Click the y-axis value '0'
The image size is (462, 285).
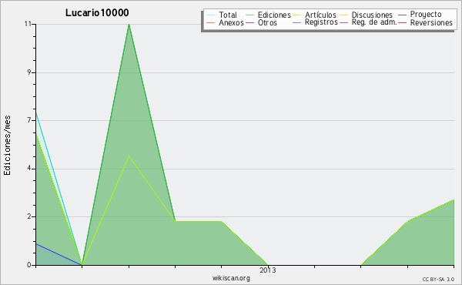click(29, 265)
